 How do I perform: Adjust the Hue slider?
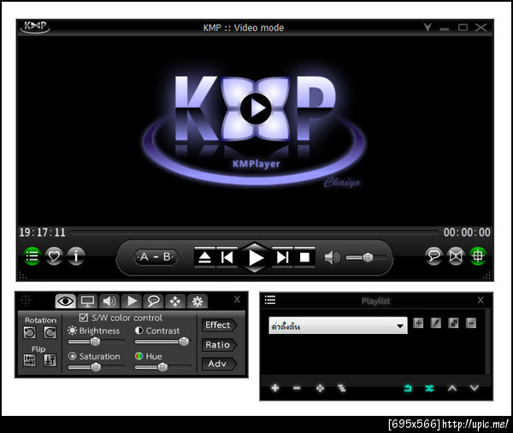[162, 367]
